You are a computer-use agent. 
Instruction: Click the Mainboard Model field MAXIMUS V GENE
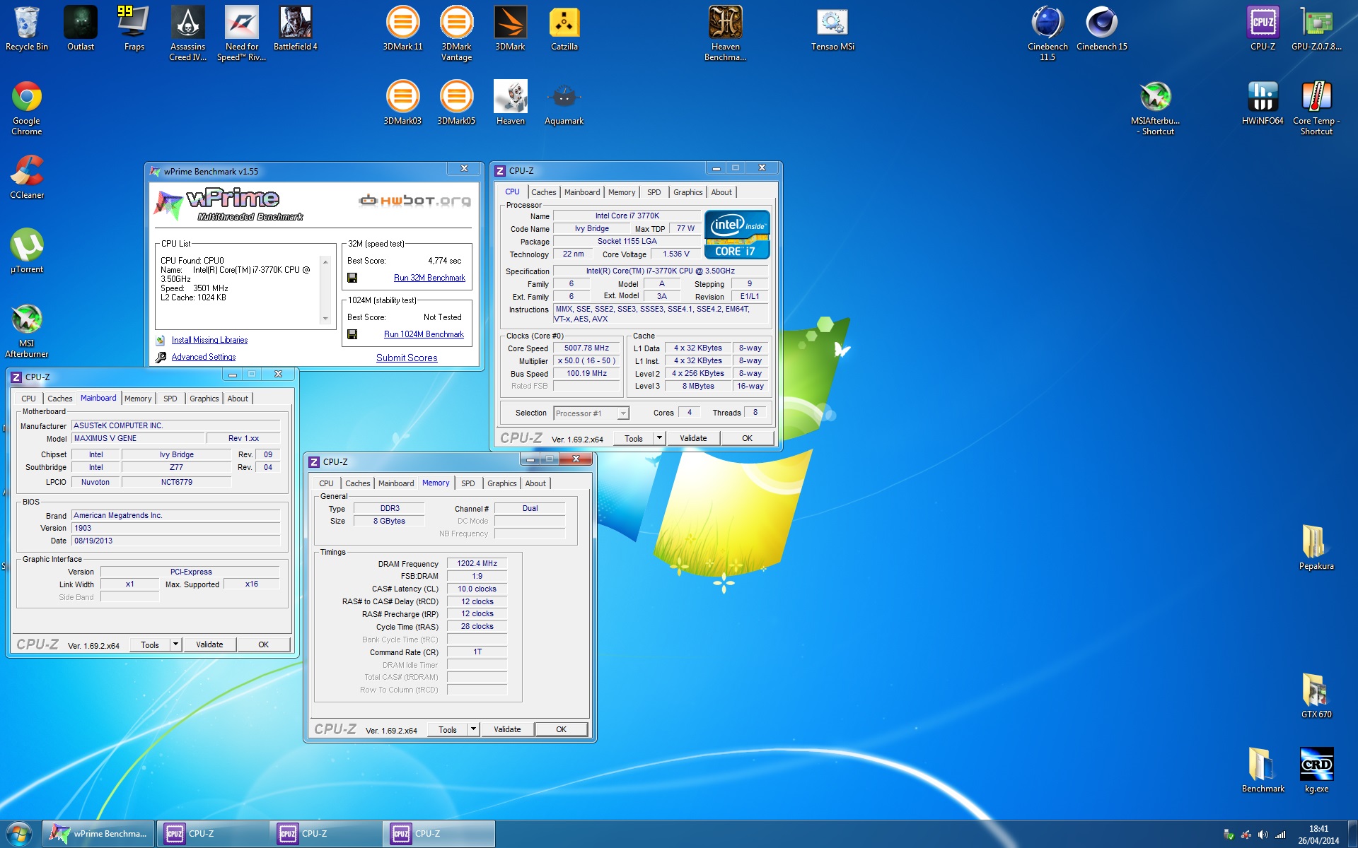tap(139, 438)
